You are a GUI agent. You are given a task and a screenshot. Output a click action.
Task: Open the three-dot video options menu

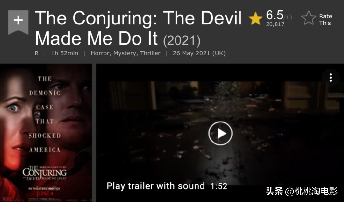330,78
